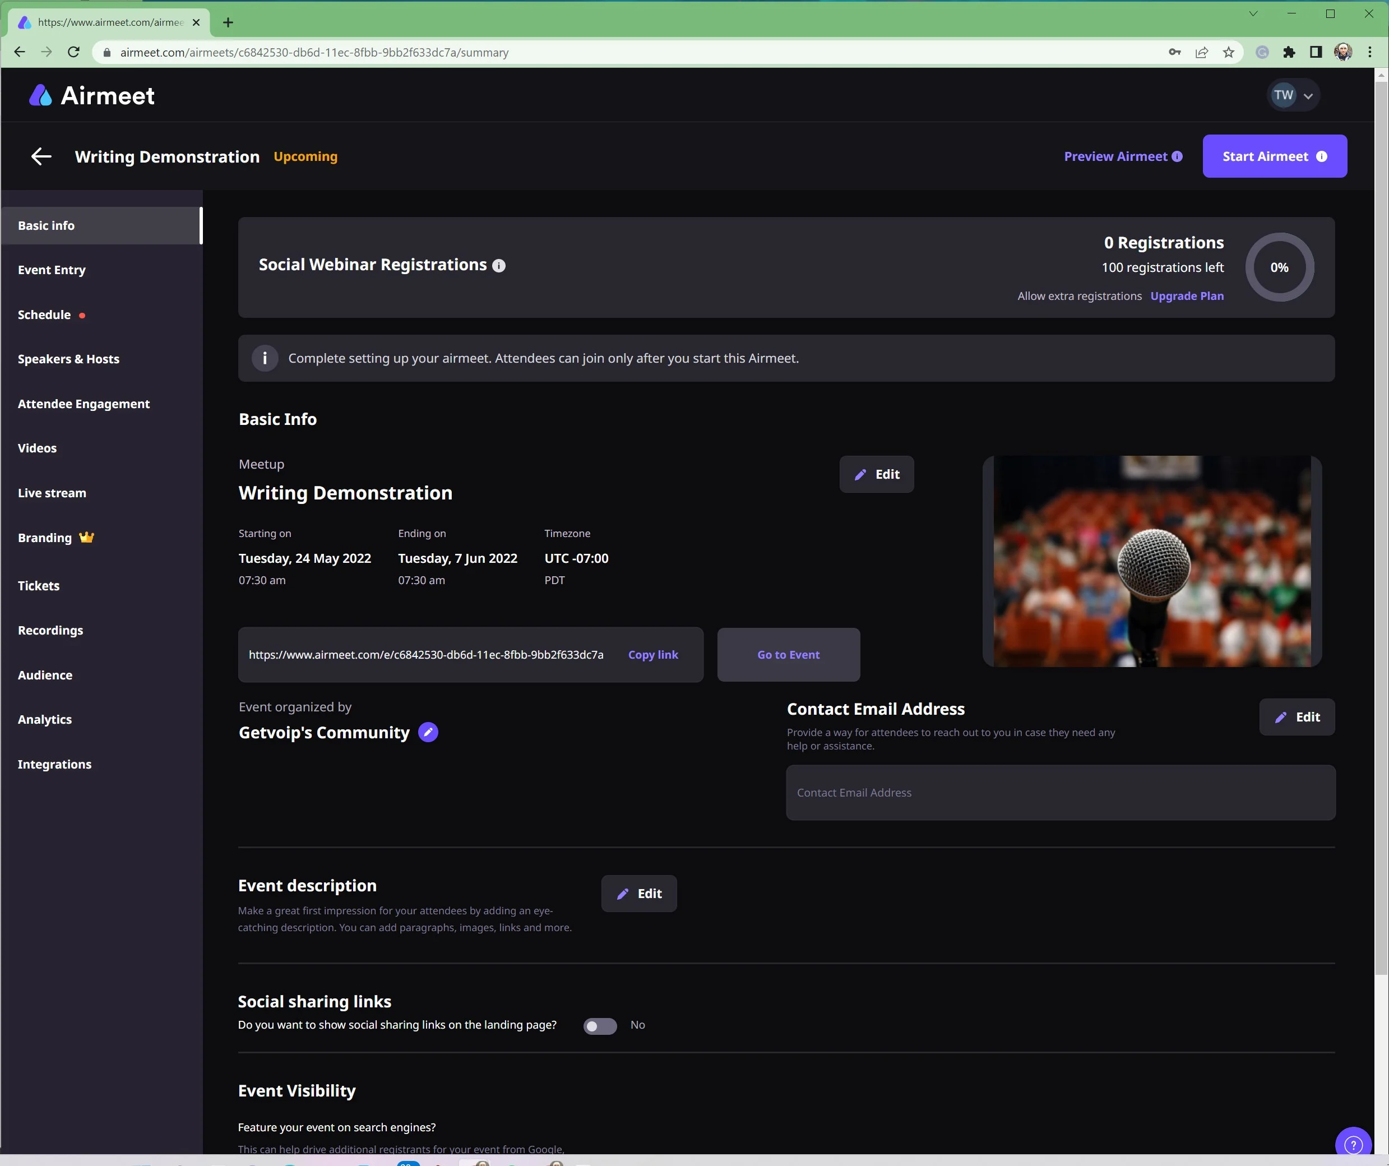
Task: Expand the Integrations sidebar section
Action: (x=53, y=764)
